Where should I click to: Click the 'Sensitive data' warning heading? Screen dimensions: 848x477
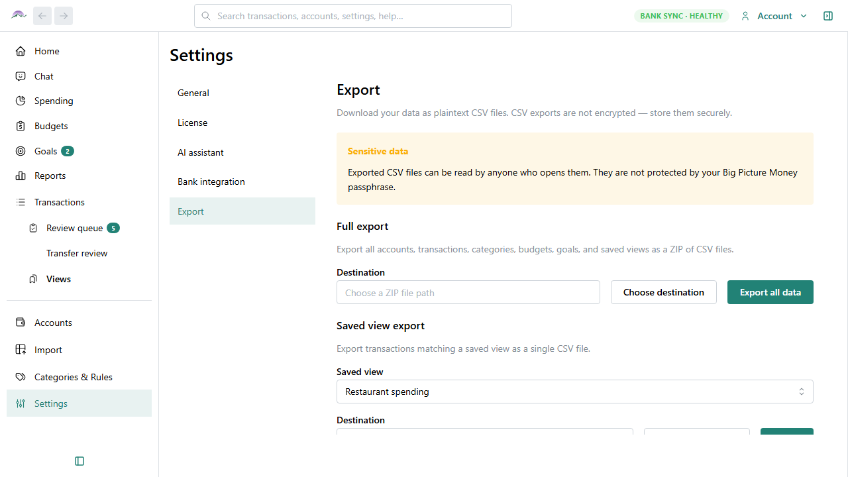[x=378, y=151]
